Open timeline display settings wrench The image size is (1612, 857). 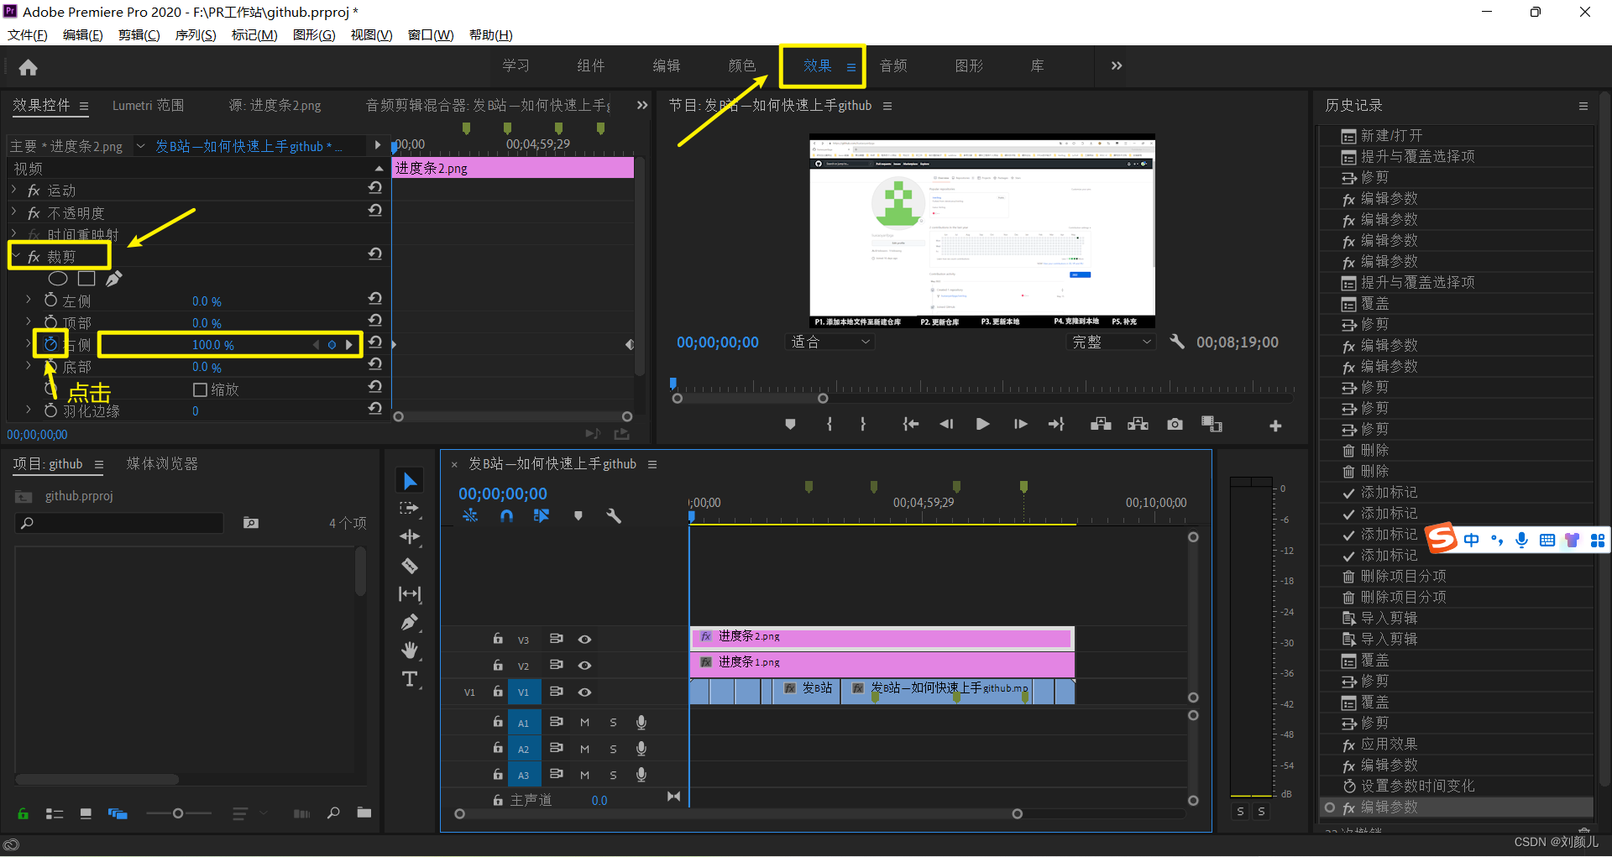(x=614, y=516)
